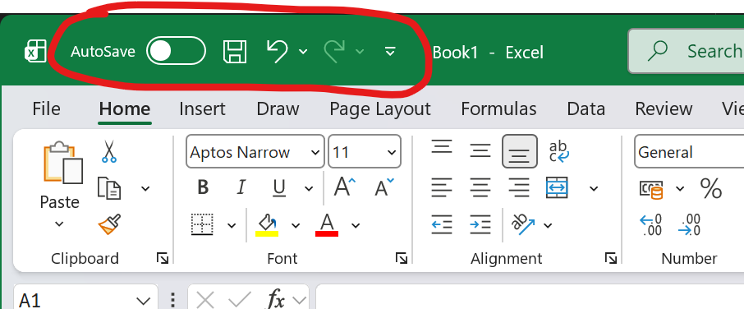The width and height of the screenshot is (744, 309).
Task: Click Decrease Font Size icon
Action: [x=383, y=187]
